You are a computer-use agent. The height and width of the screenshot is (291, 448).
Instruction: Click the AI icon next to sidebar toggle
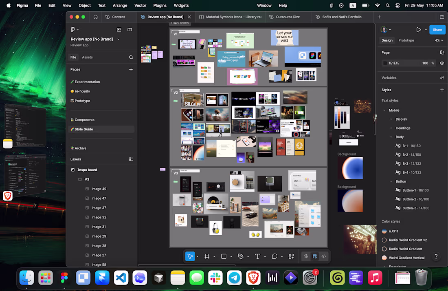[119, 29]
